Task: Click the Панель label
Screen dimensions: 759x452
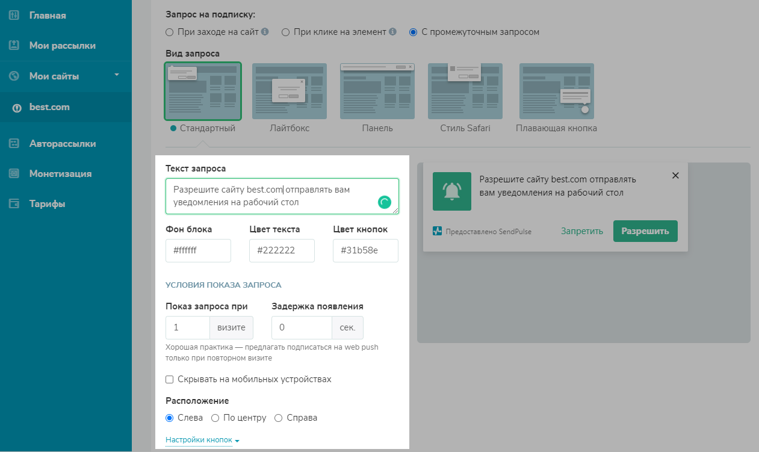Action: [x=377, y=128]
